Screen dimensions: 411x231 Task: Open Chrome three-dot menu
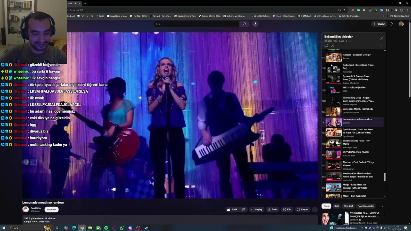coord(407,10)
